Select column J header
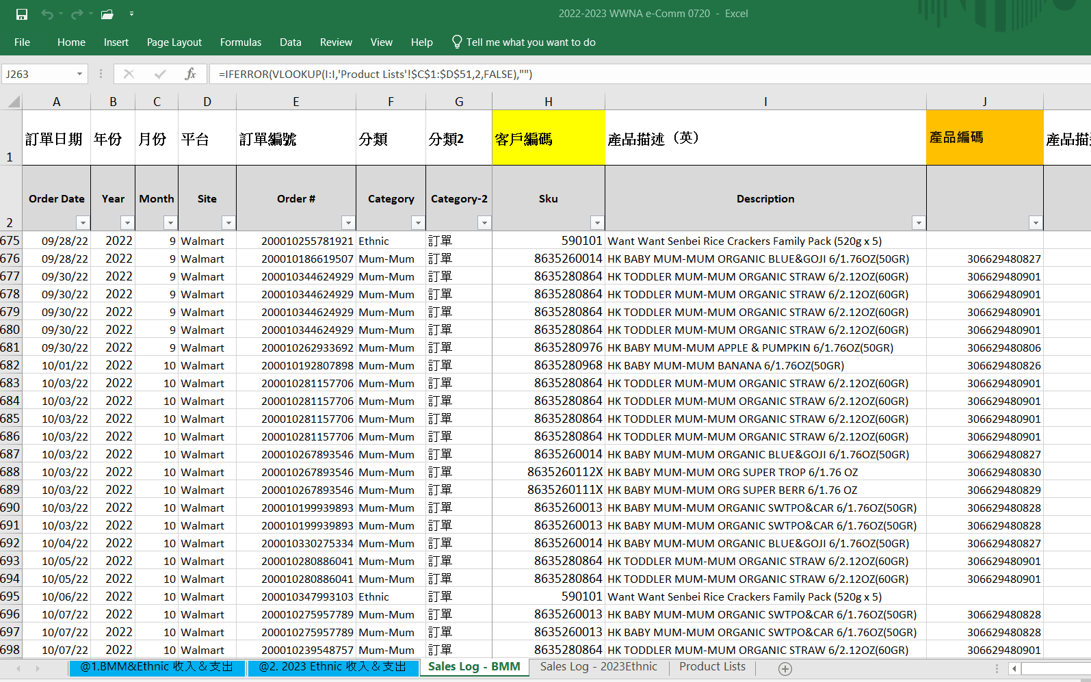The width and height of the screenshot is (1091, 682). [x=985, y=102]
